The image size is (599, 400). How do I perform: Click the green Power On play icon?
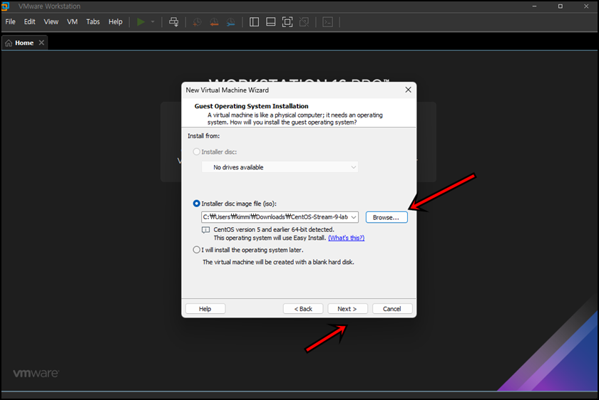(141, 22)
